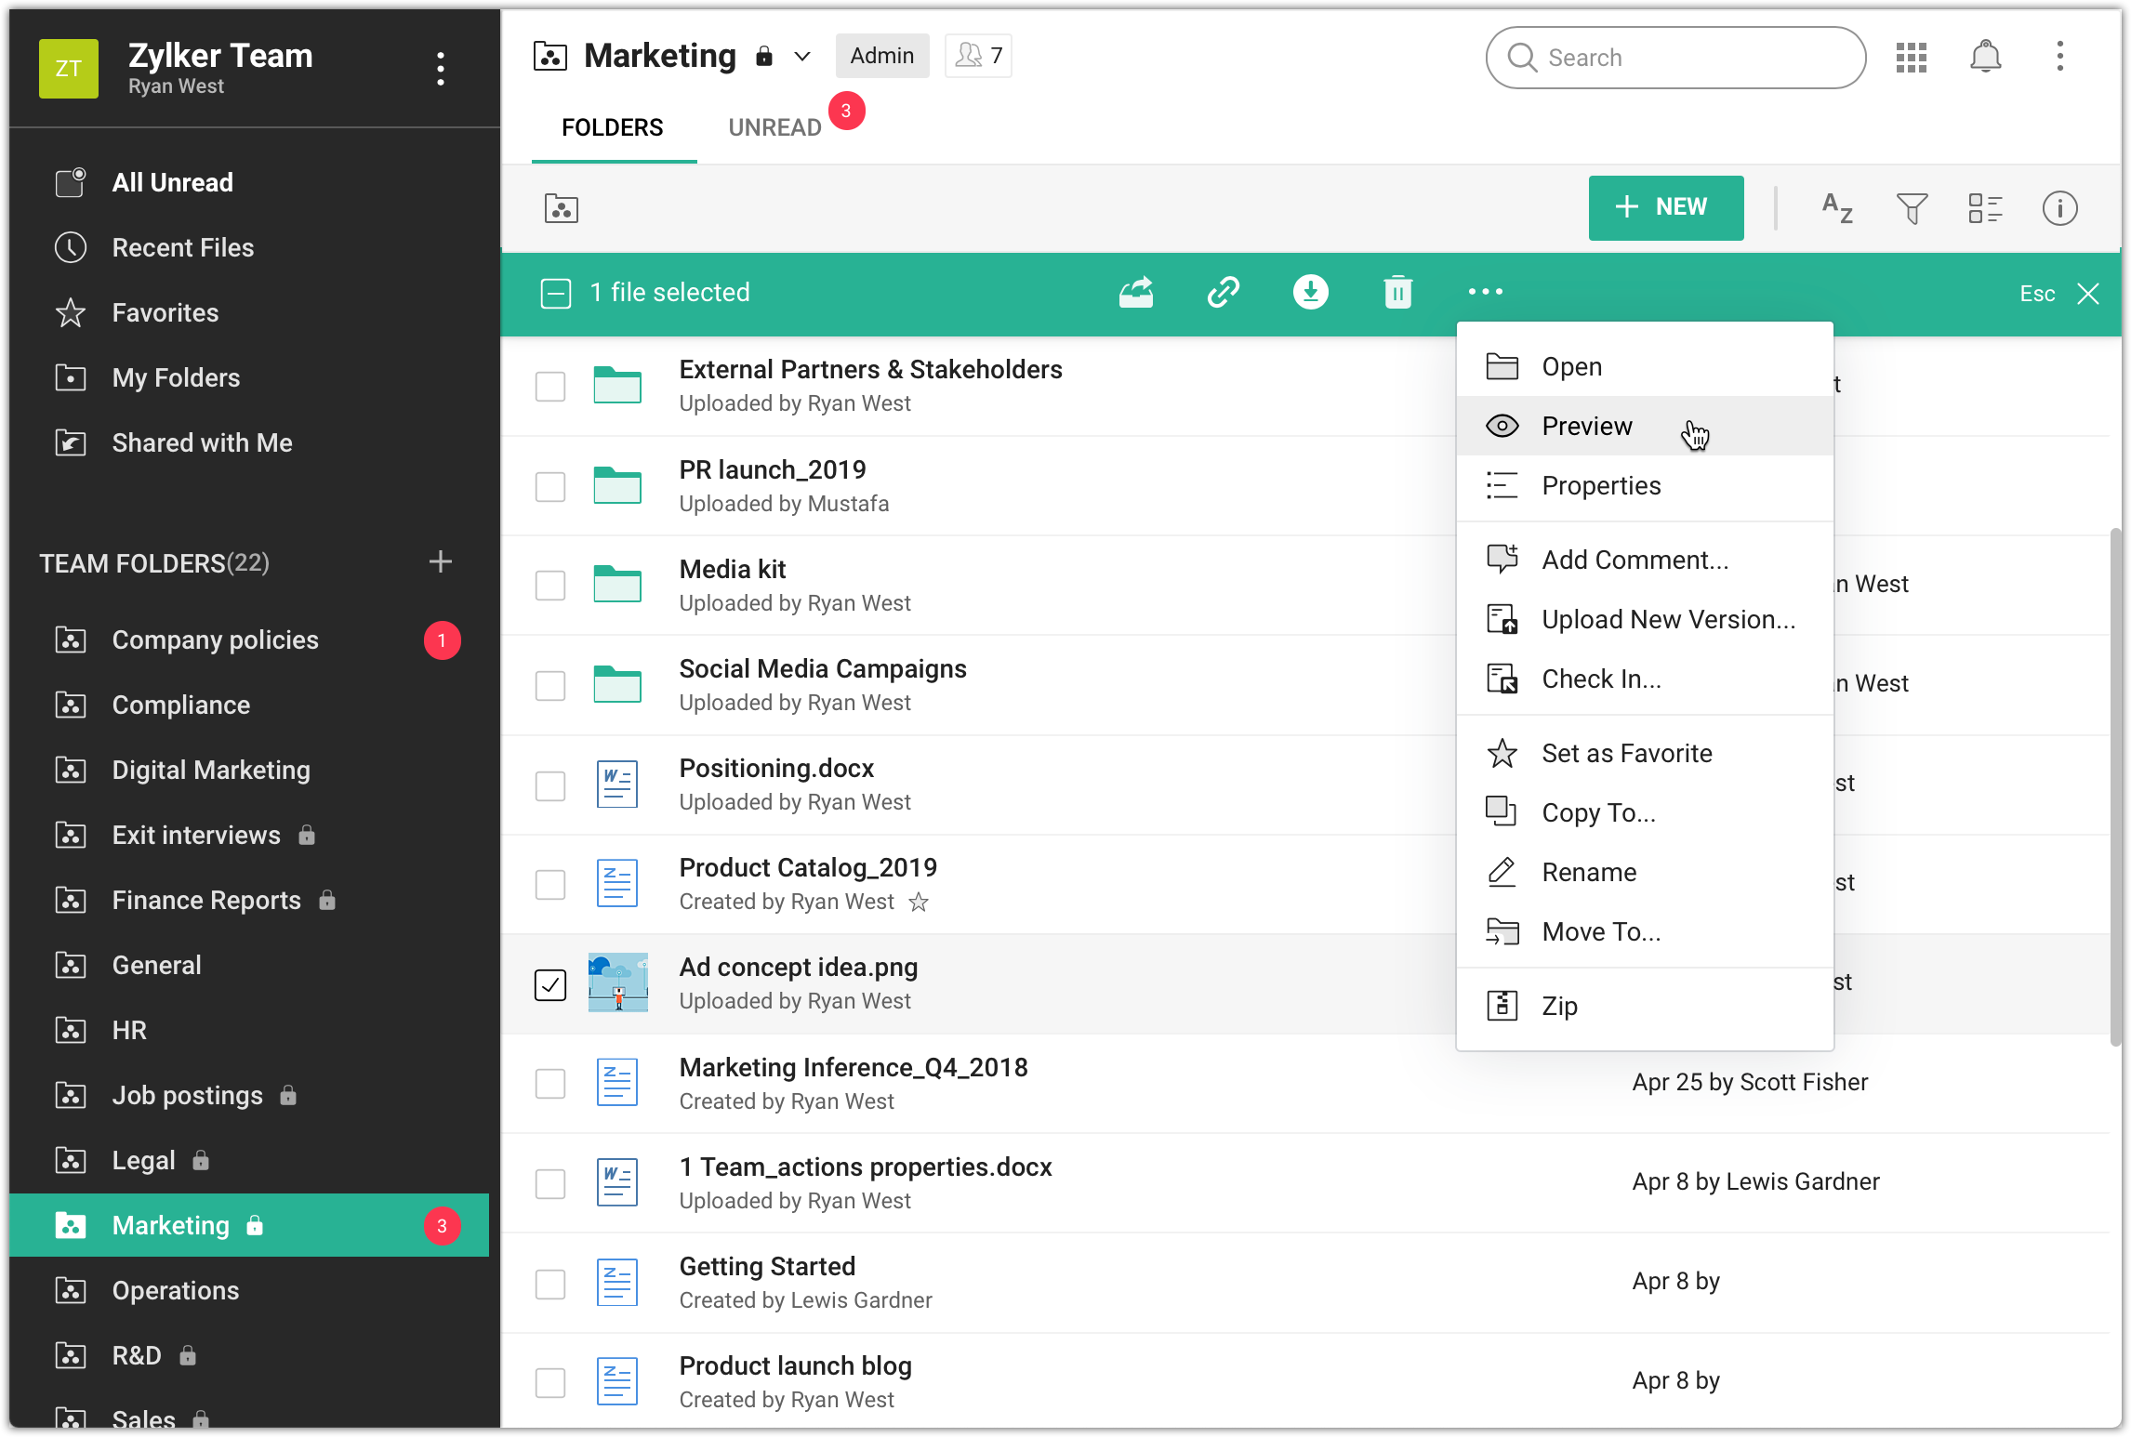Click the share icon in selection bar
The image size is (2131, 1437).
1135,293
